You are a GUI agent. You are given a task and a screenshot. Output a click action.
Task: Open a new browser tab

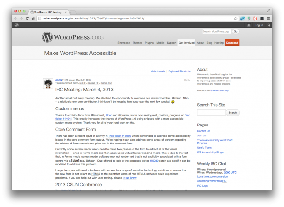coord(73,12)
